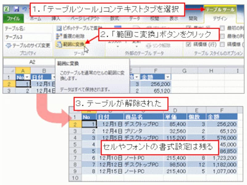Select row 7 header in lower sheet
The height and width of the screenshot is (185, 247).
coord(75,158)
